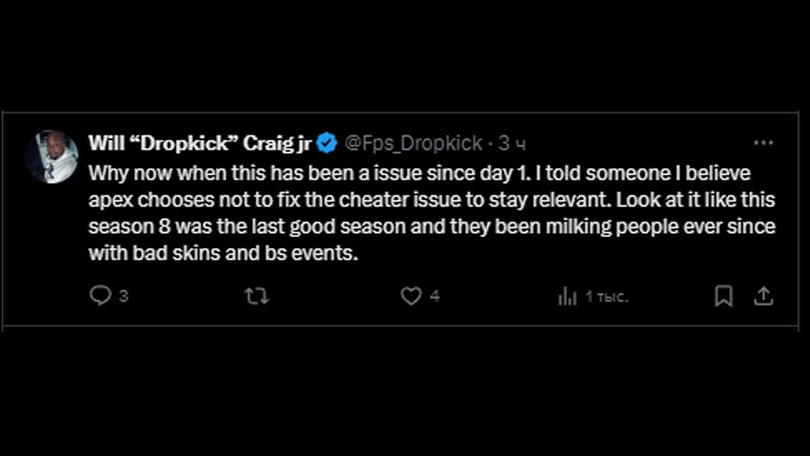
Task: Click the blue verified checkmark badge
Action: [x=328, y=143]
